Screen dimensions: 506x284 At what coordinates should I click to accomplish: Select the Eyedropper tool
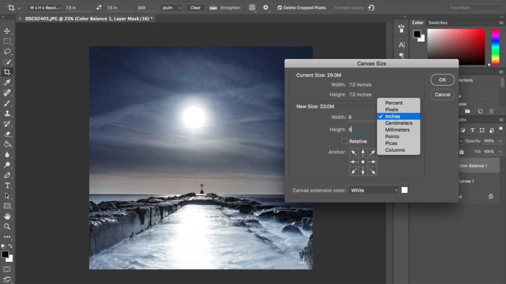point(7,82)
